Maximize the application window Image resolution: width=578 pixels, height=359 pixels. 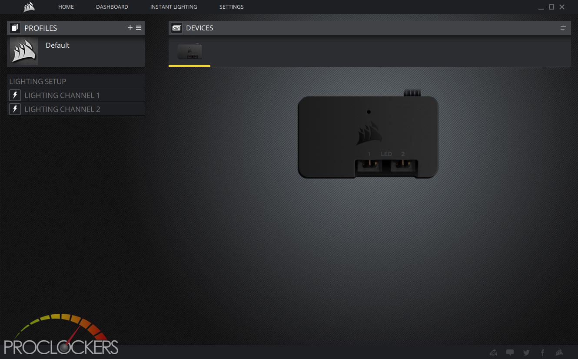(551, 7)
